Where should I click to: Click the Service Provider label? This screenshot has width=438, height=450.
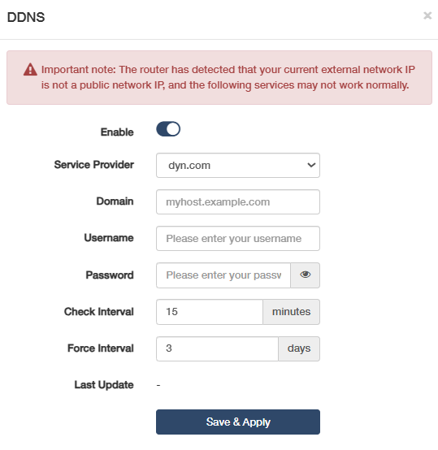pos(94,165)
